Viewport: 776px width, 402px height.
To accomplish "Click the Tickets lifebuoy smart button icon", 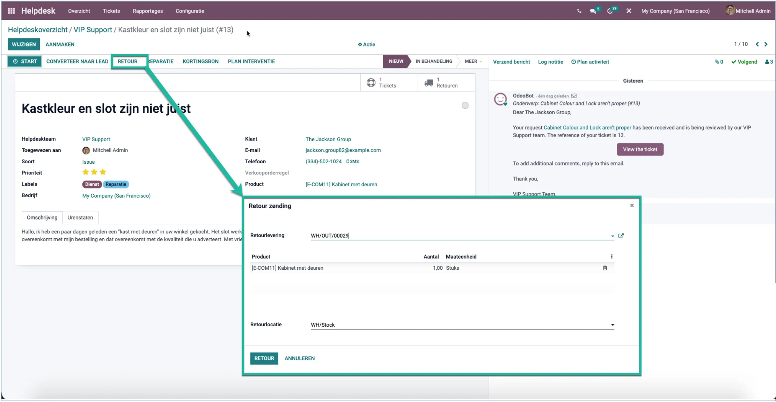I will [x=371, y=82].
